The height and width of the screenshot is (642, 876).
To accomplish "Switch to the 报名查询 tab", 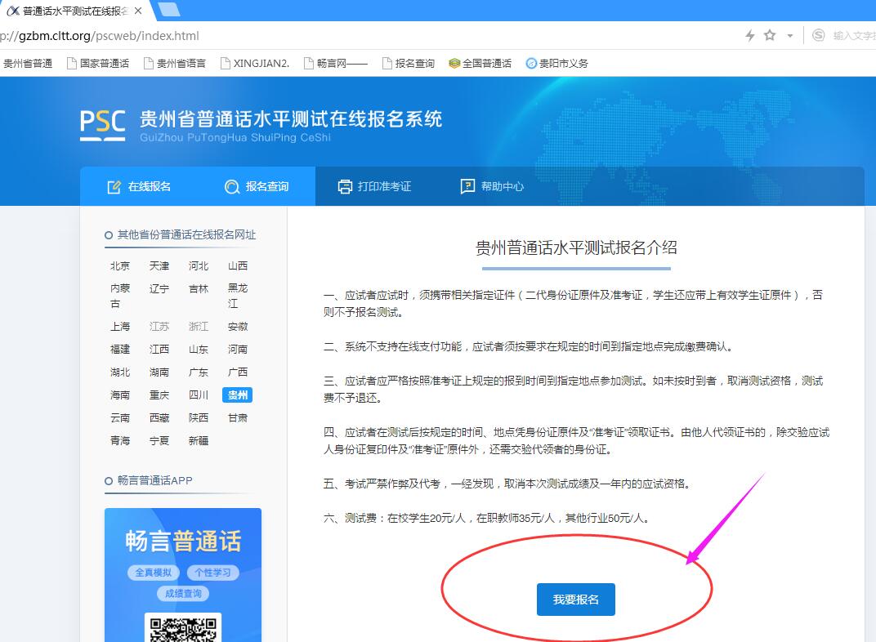I will [257, 186].
